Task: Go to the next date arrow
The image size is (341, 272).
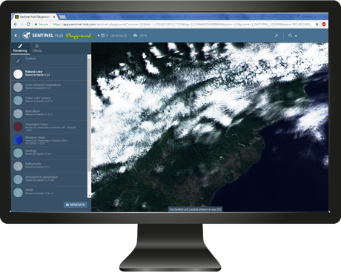Action: tap(107, 36)
